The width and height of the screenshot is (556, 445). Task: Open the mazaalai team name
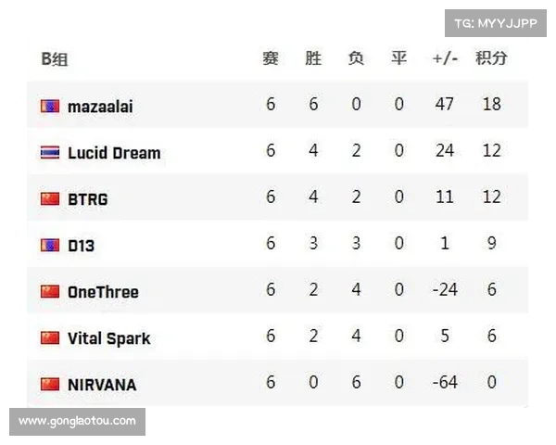pos(100,107)
